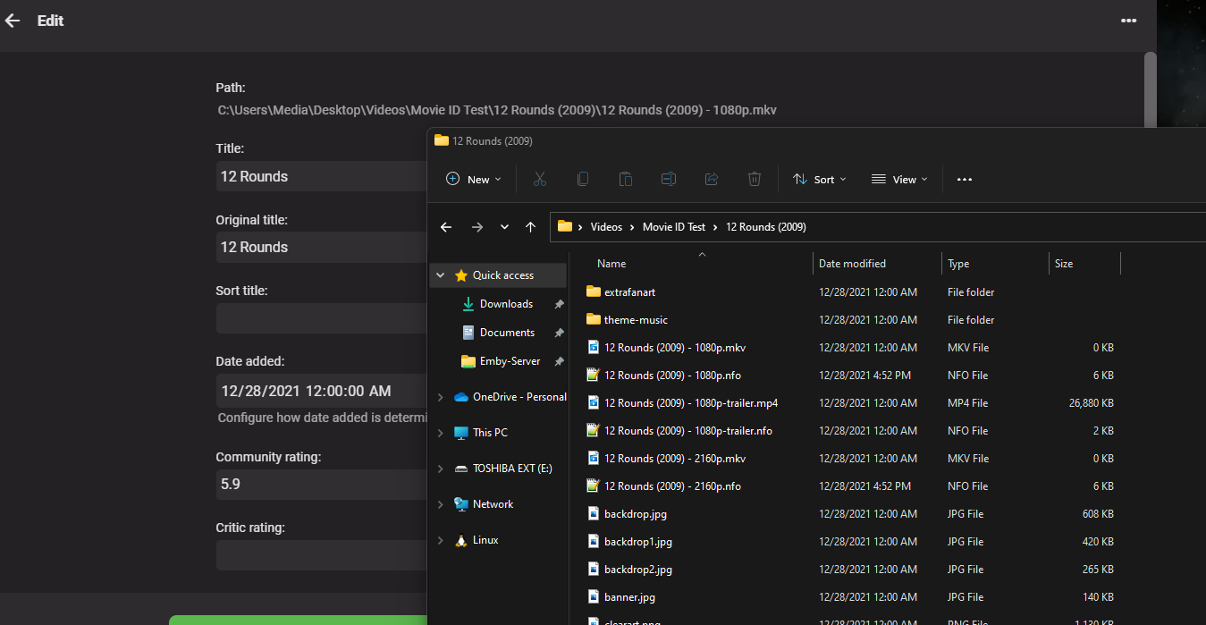
Task: Click the Delete trash can icon
Action: tap(755, 179)
